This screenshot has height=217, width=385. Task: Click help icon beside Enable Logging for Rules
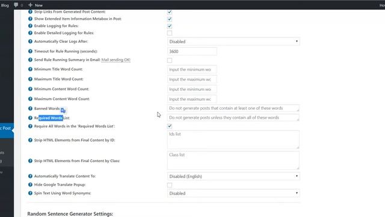coord(30,26)
